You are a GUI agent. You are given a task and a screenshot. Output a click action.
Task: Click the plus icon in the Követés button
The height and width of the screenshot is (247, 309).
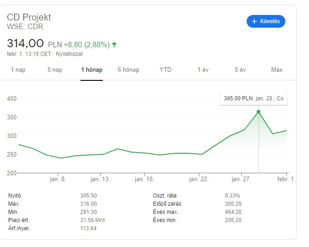(253, 21)
